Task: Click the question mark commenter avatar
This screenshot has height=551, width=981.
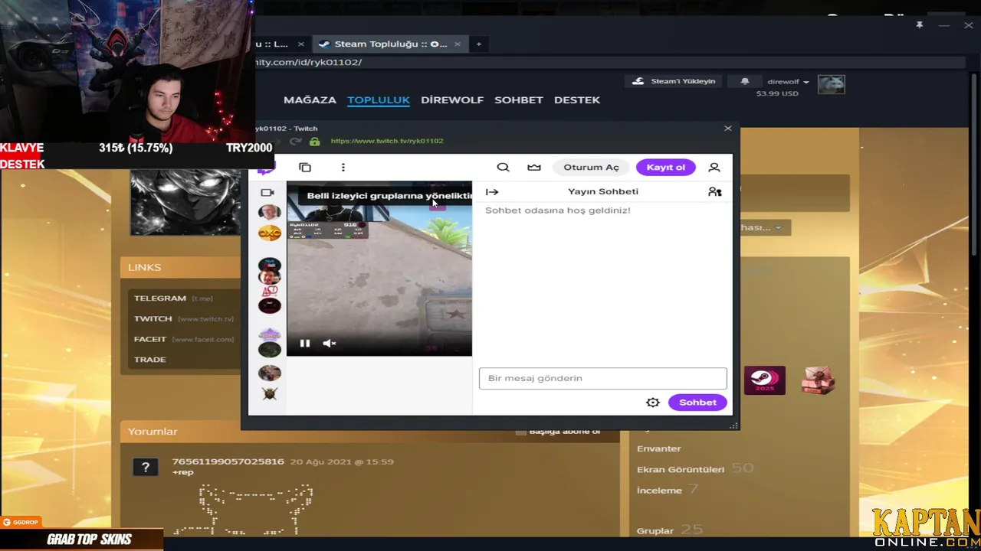Action: [146, 467]
